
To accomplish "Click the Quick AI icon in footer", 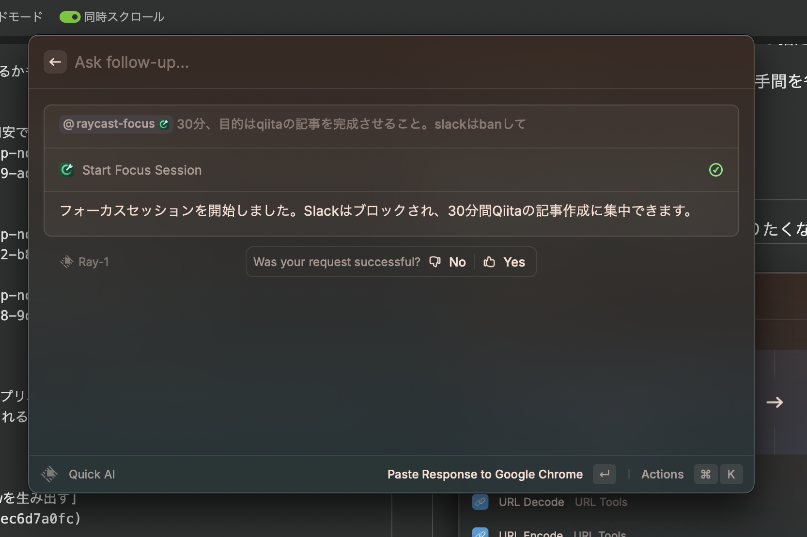I will (49, 474).
